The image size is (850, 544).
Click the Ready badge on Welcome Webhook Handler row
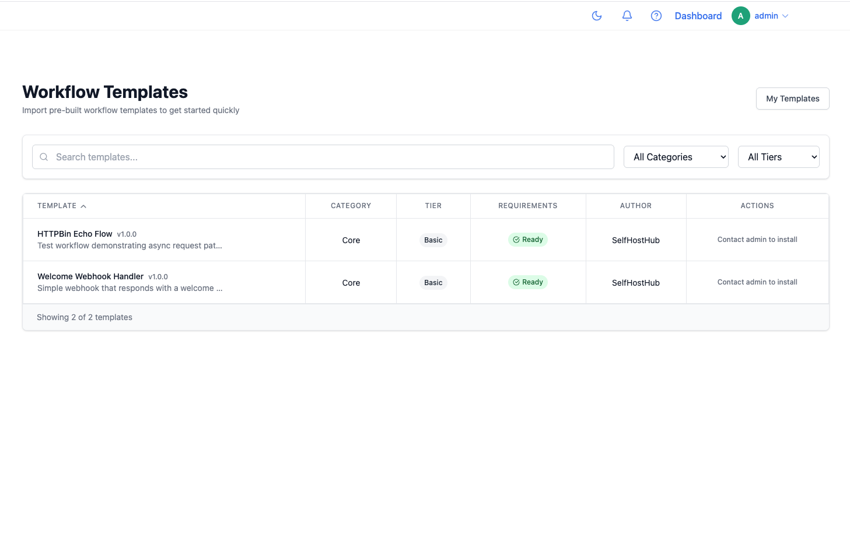[x=527, y=282]
